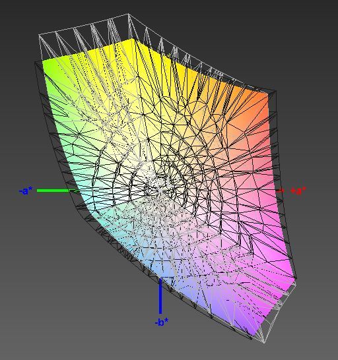Click the red +a* axis tick

pos(281,191)
